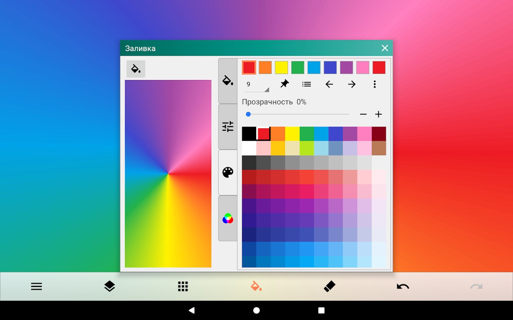Select the last red gradient swatch in top row
The height and width of the screenshot is (320, 513).
point(379,68)
